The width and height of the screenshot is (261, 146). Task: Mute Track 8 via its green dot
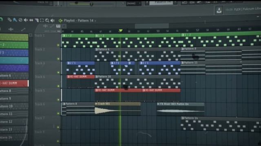click(x=58, y=141)
